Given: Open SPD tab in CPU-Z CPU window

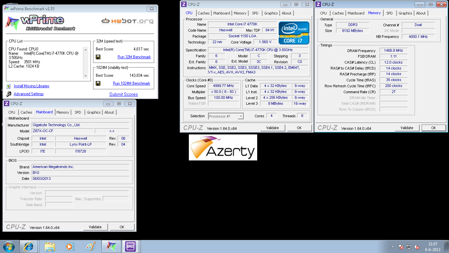Looking at the screenshot, I should (x=255, y=13).
